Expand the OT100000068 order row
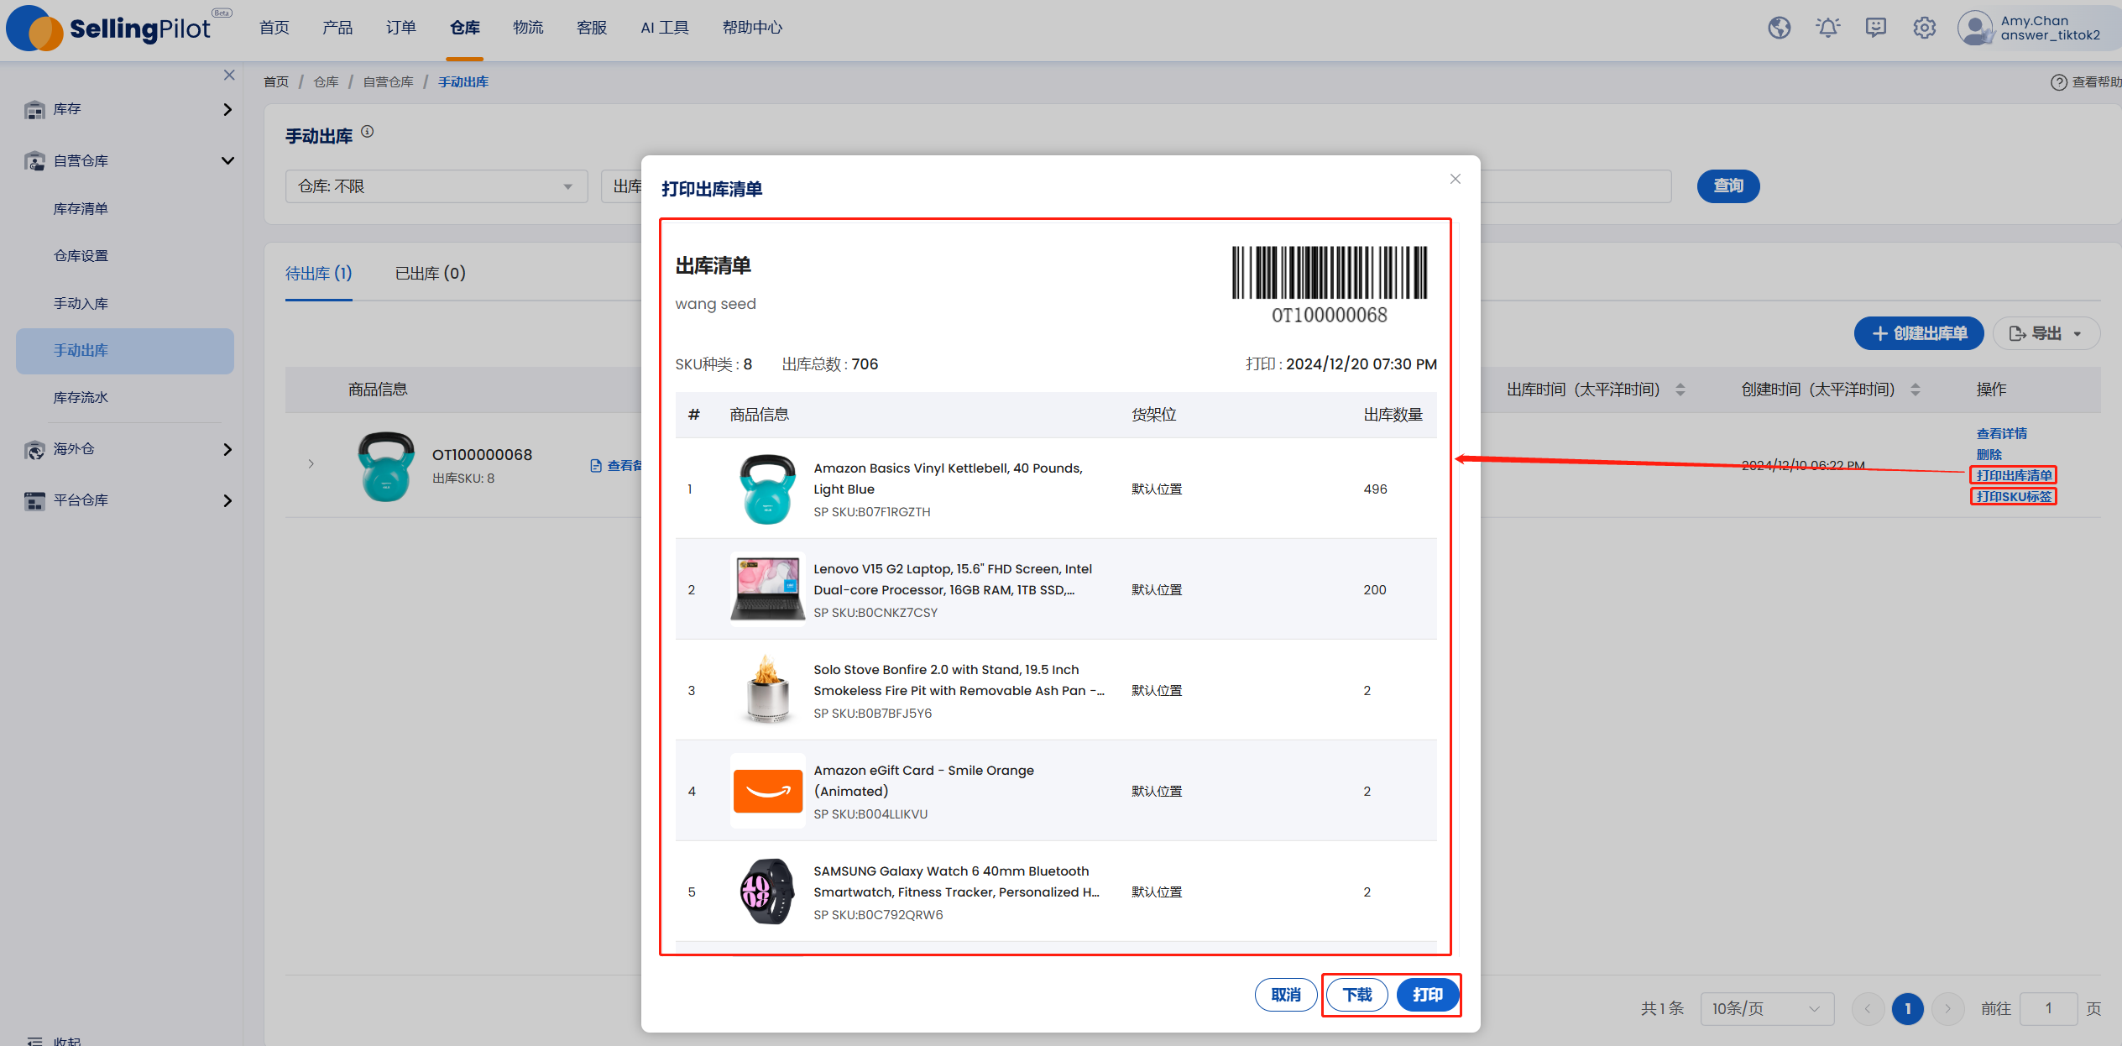Image resolution: width=2122 pixels, height=1046 pixels. [x=311, y=464]
